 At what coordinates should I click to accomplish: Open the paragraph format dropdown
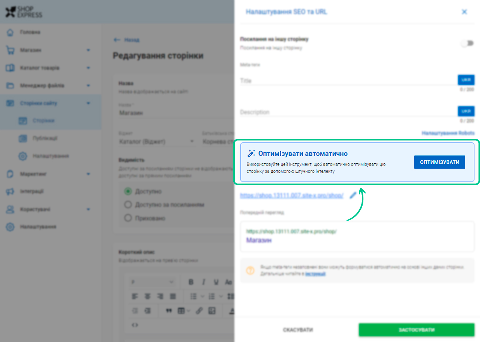[x=152, y=282]
